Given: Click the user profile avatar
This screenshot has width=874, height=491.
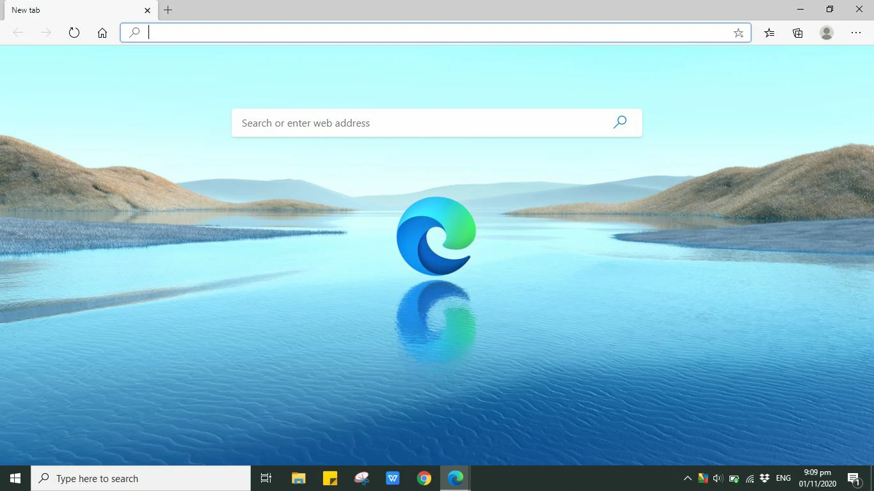Looking at the screenshot, I should (x=827, y=33).
